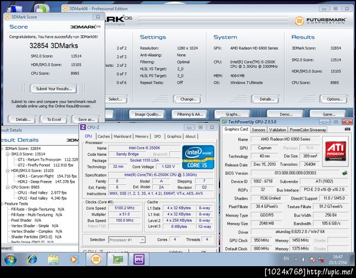Image resolution: width=356 pixels, height=278 pixels.
Task: Collapse the CPU Score tree node
Action: [8, 187]
